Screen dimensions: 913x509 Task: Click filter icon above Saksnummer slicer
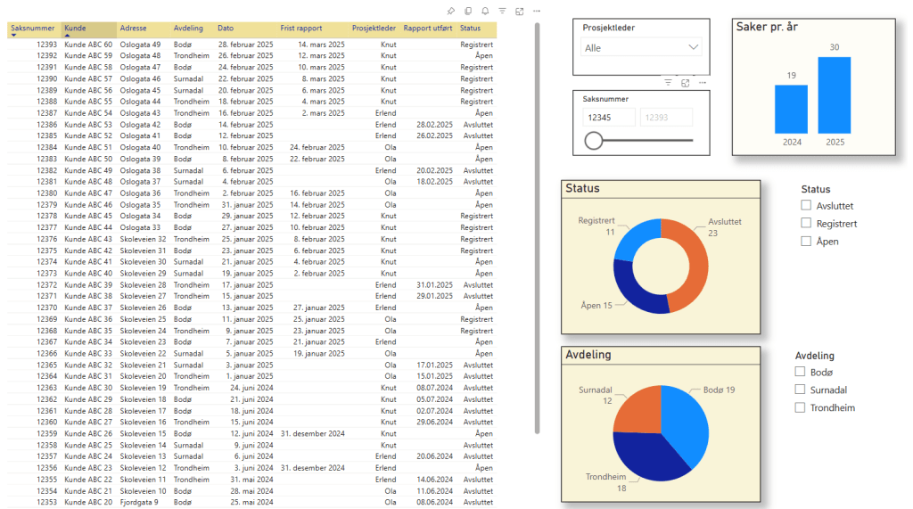[x=669, y=83]
